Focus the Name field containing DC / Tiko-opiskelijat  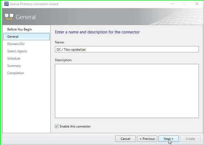pyautogui.click(x=127, y=49)
